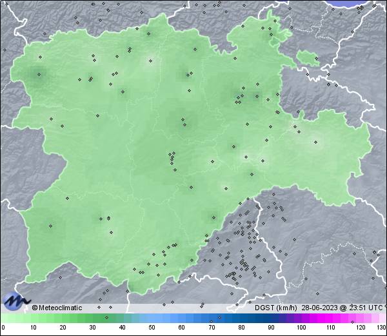
Task: Click the 60 label on the wind scale
Action: click(181, 328)
